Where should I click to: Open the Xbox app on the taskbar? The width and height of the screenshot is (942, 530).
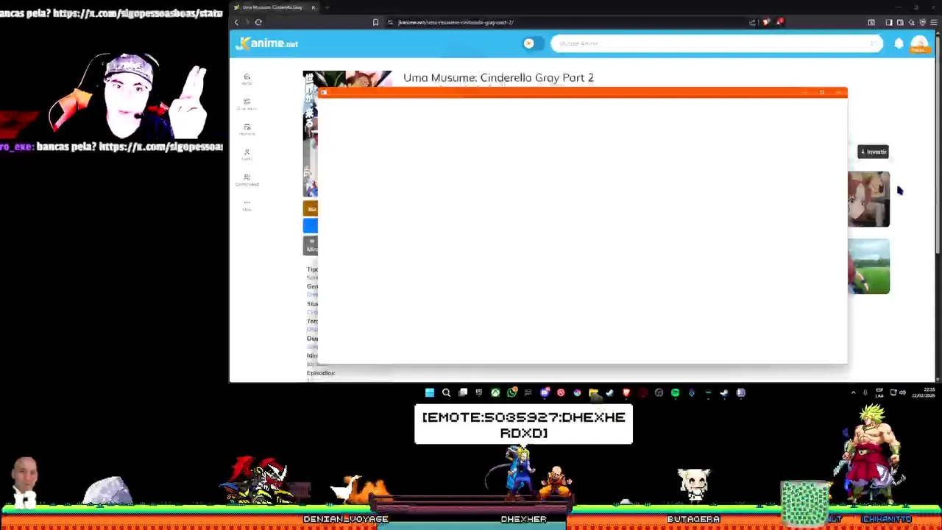click(495, 393)
